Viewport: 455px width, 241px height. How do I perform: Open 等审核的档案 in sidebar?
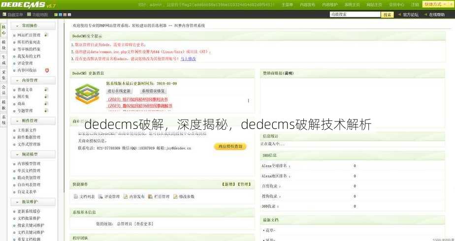tap(29, 49)
